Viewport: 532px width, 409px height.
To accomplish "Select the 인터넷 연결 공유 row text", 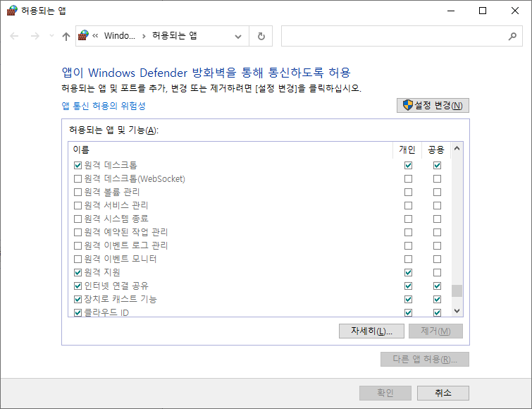I will 116,286.
